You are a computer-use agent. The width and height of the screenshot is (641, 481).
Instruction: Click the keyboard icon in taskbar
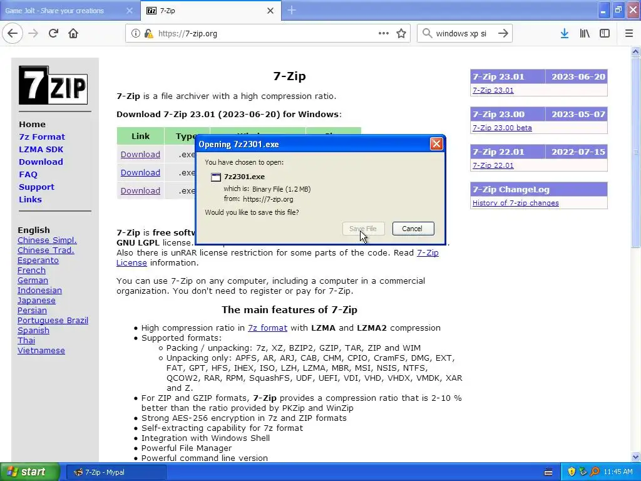coord(548,472)
